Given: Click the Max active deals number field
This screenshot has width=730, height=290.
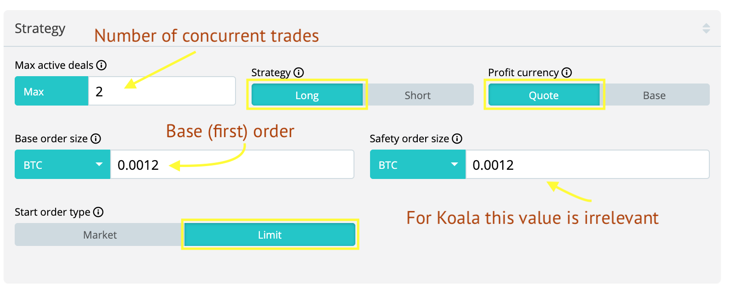Looking at the screenshot, I should tap(162, 91).
